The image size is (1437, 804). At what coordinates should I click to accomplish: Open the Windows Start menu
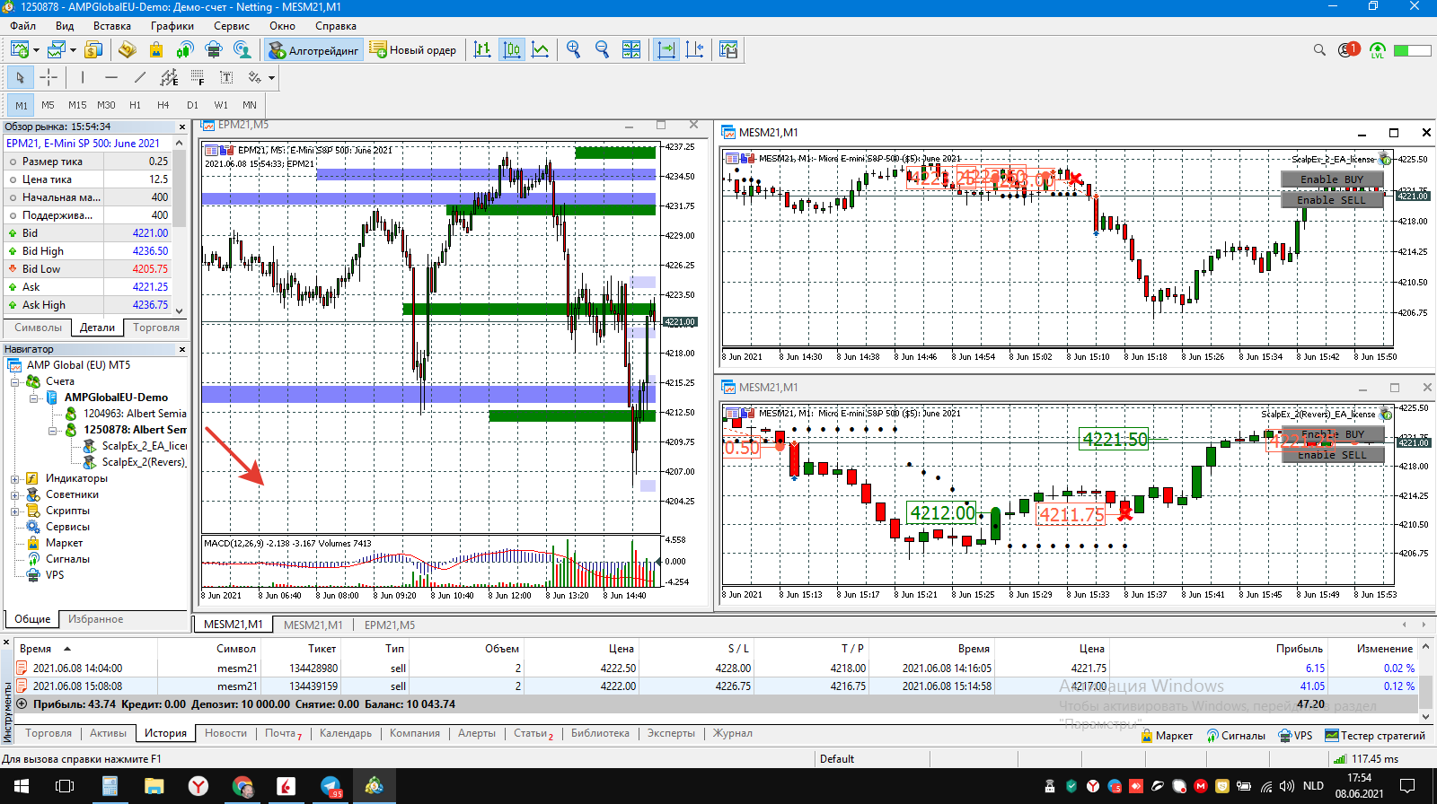[22, 786]
